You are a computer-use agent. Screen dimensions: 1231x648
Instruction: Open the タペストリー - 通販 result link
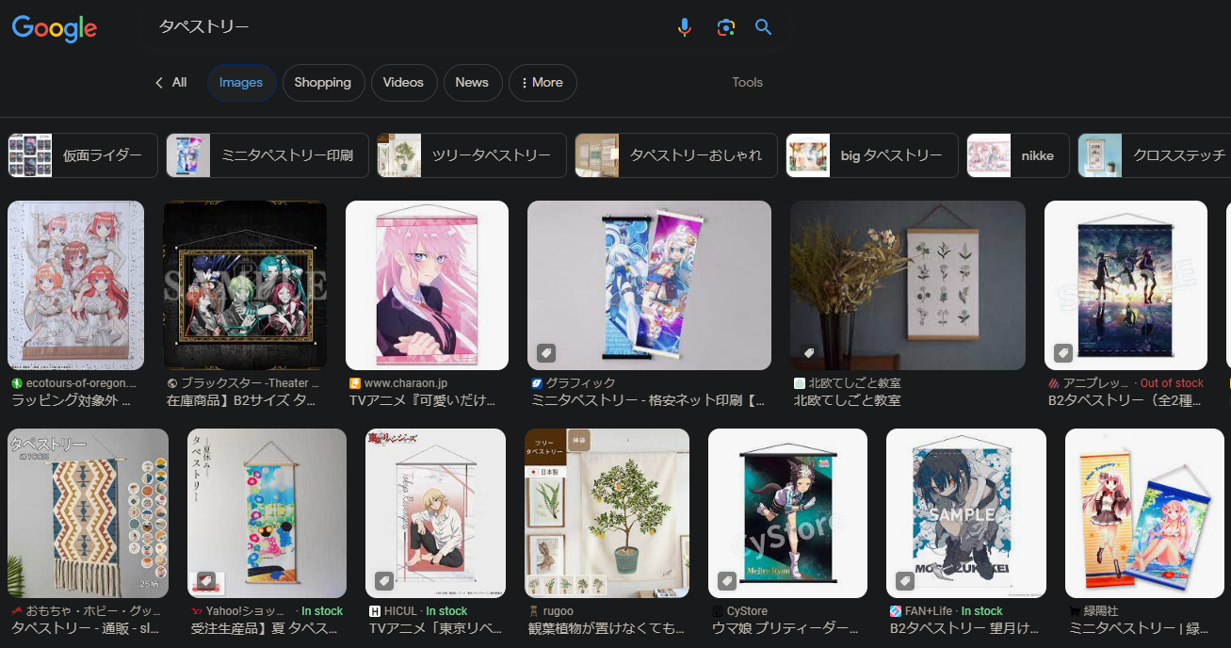(86, 628)
